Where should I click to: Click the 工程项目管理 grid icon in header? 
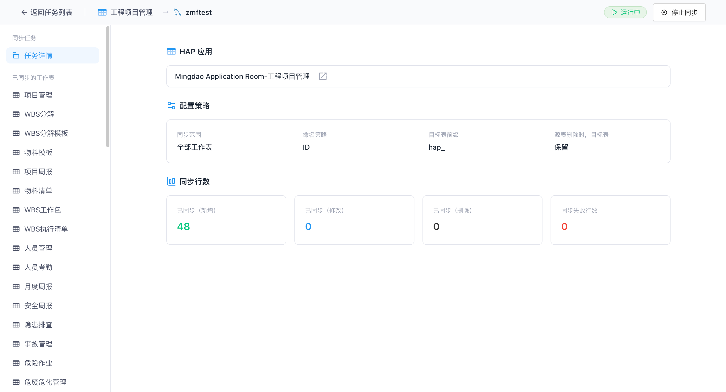tap(102, 12)
